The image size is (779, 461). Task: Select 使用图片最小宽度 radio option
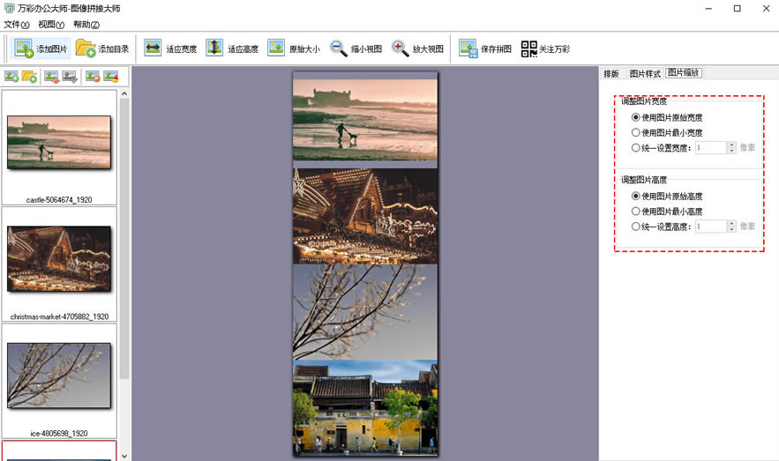636,132
